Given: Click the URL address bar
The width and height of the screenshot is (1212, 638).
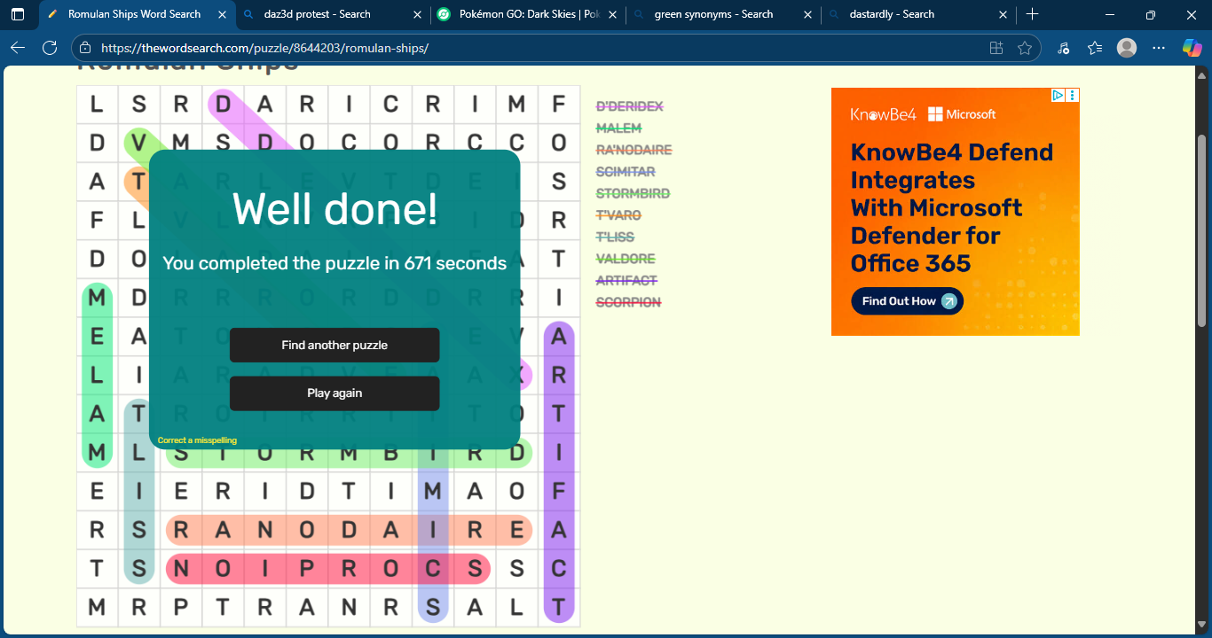Looking at the screenshot, I should coord(532,48).
